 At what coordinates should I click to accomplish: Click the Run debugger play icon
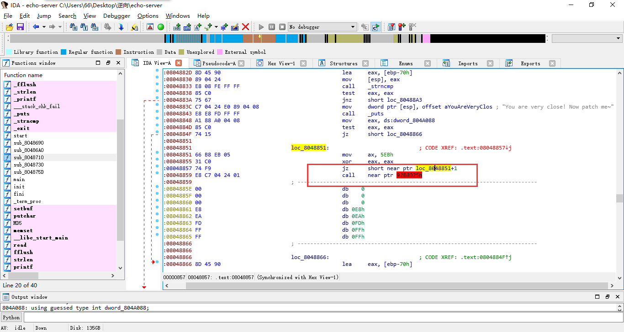pos(261,26)
